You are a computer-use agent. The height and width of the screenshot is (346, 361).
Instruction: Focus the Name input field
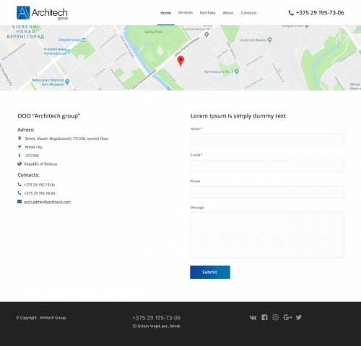[267, 140]
